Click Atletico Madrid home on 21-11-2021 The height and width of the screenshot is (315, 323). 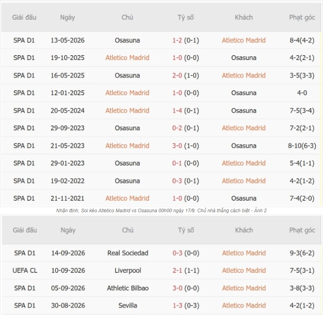click(127, 198)
